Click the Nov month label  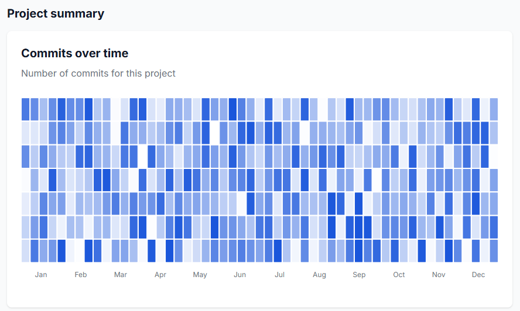pyautogui.click(x=439, y=275)
